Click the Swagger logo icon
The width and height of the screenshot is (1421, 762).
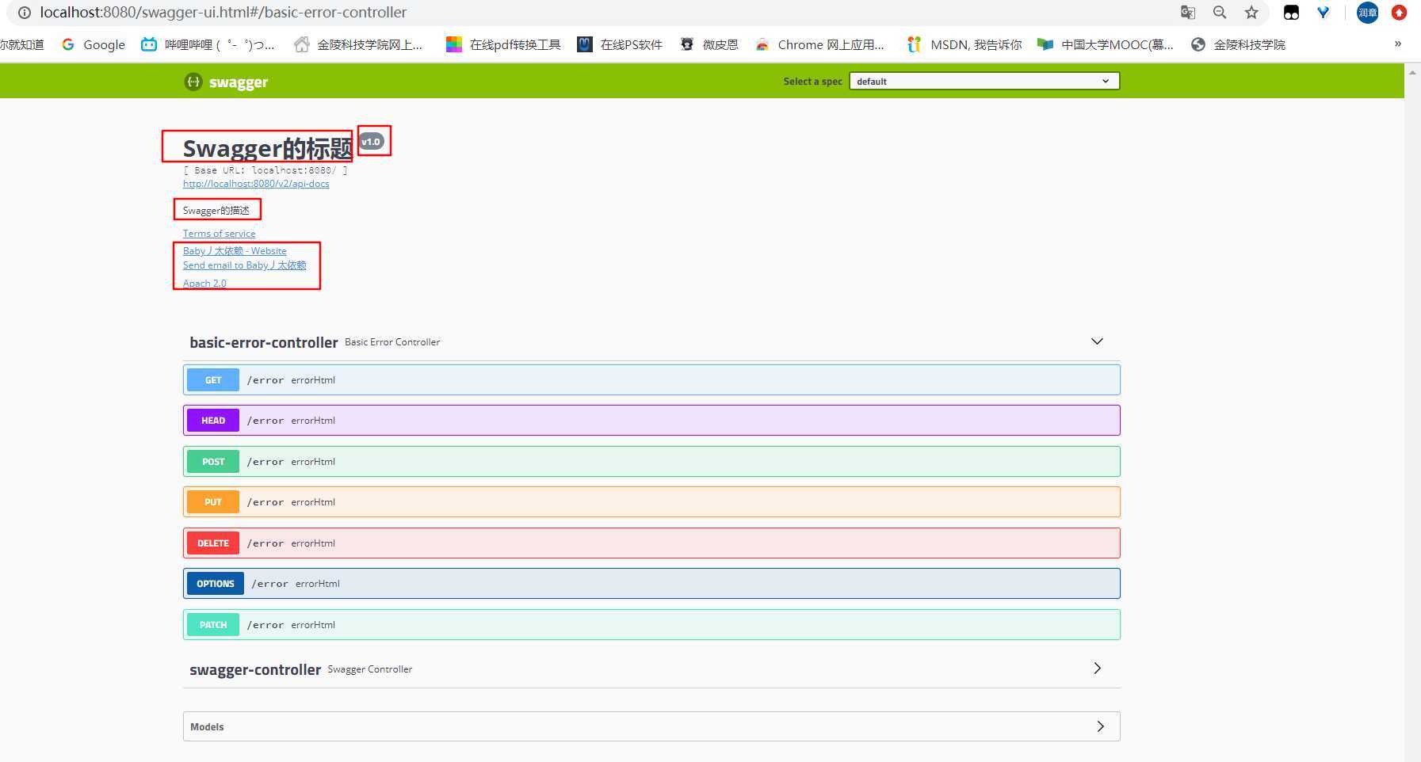193,82
